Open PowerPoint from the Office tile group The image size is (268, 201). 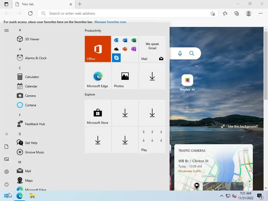pyautogui.click(x=125, y=49)
